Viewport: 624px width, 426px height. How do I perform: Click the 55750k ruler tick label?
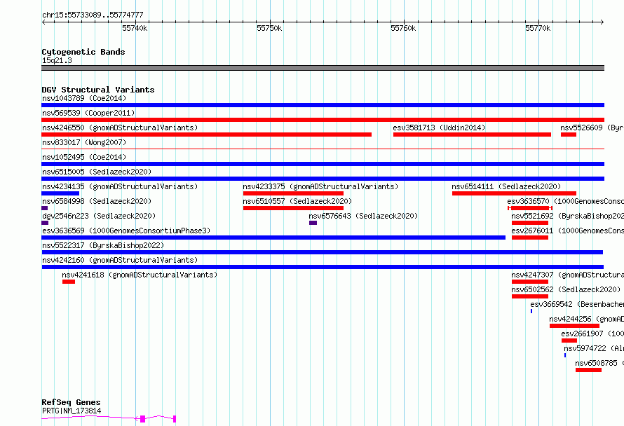click(269, 28)
